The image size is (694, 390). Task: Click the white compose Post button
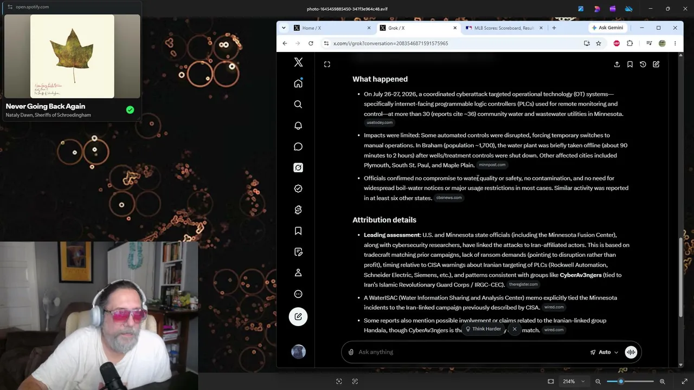tap(298, 317)
